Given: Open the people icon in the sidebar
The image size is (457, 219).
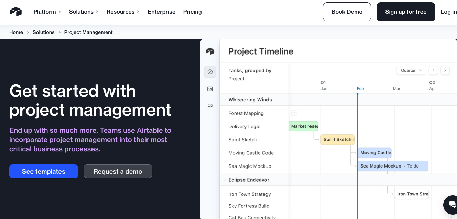Looking at the screenshot, I should pos(210,106).
